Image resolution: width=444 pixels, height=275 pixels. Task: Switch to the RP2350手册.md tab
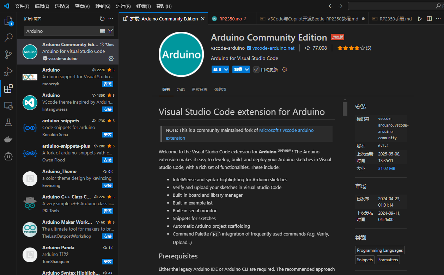point(391,19)
